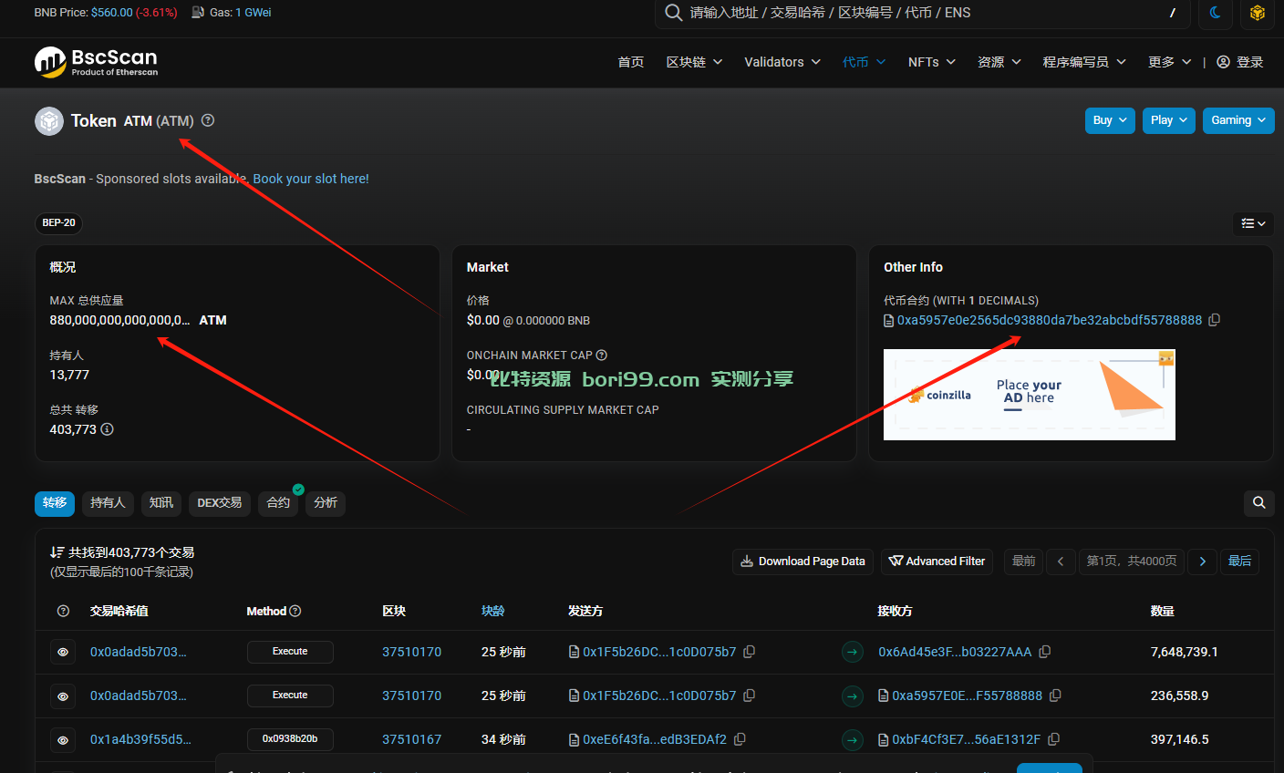This screenshot has width=1284, height=773.
Task: Click the BNB network cube icon
Action: [x=1258, y=13]
